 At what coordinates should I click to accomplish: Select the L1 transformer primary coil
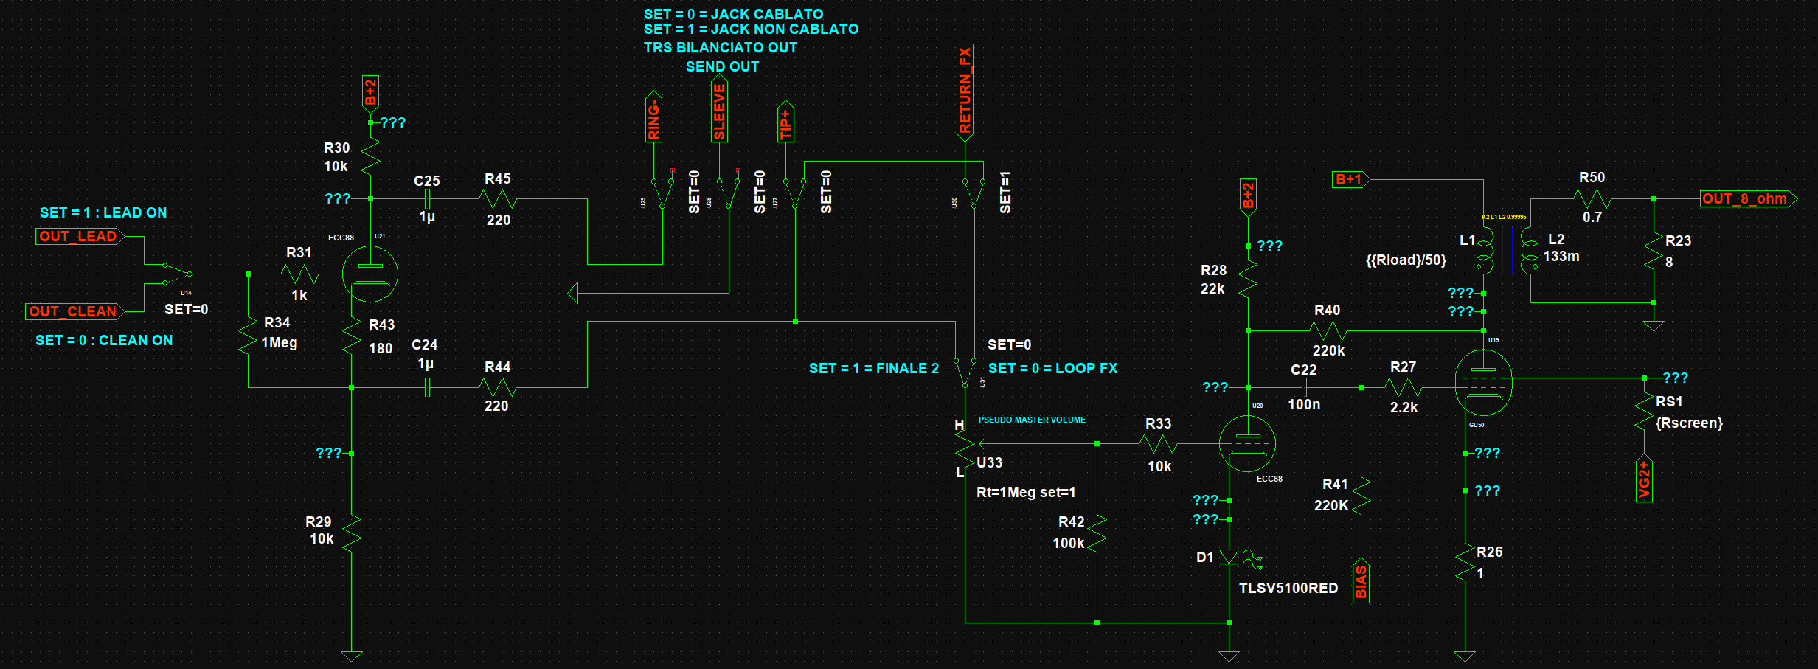tap(1484, 251)
